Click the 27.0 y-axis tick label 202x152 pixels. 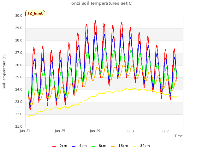19,53
